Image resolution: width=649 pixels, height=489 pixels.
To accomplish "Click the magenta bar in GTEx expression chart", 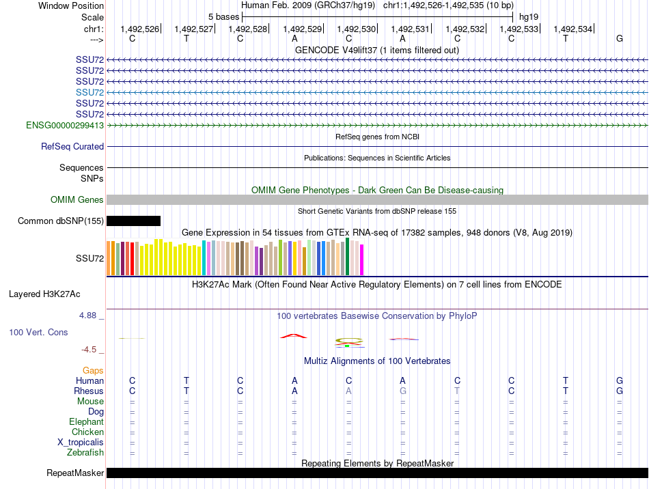I will [362, 260].
